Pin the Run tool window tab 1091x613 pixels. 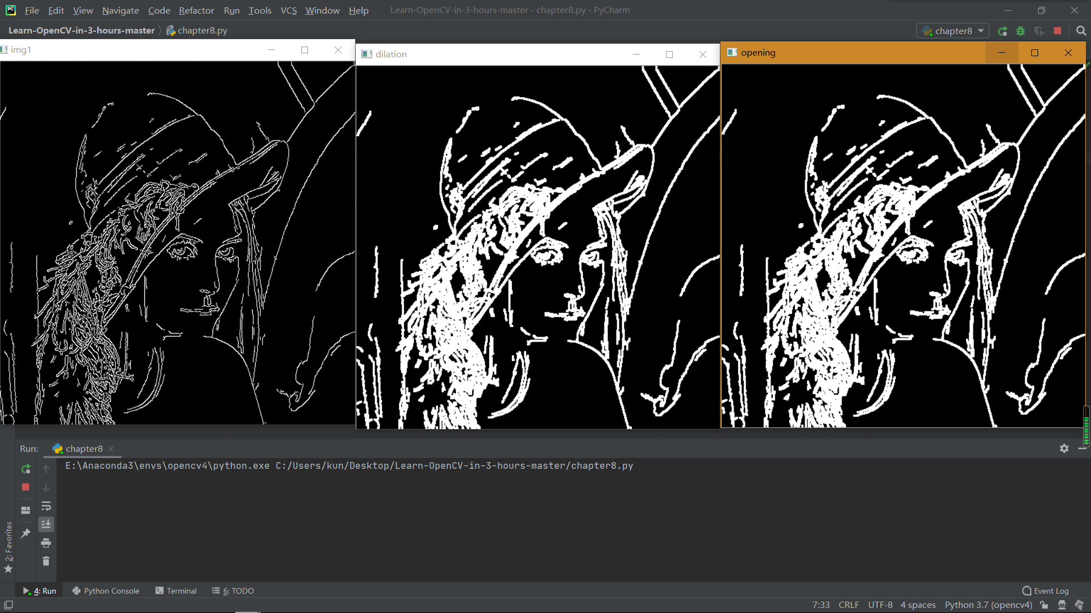click(25, 534)
